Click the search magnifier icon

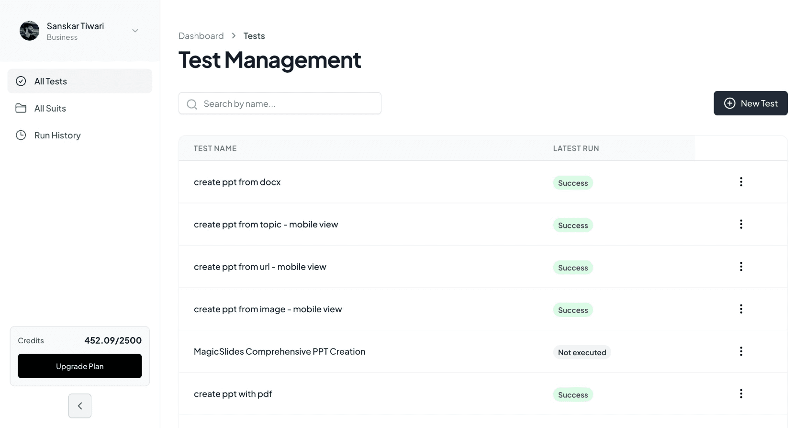[192, 104]
